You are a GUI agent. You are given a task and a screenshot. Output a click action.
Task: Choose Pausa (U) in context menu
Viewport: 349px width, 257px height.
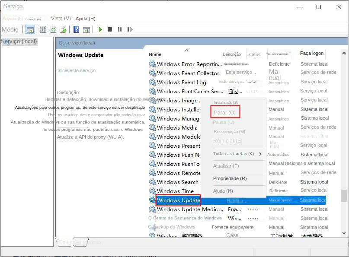(224, 122)
